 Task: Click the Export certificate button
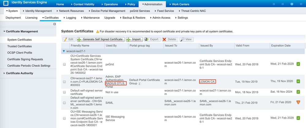(x=152, y=40)
